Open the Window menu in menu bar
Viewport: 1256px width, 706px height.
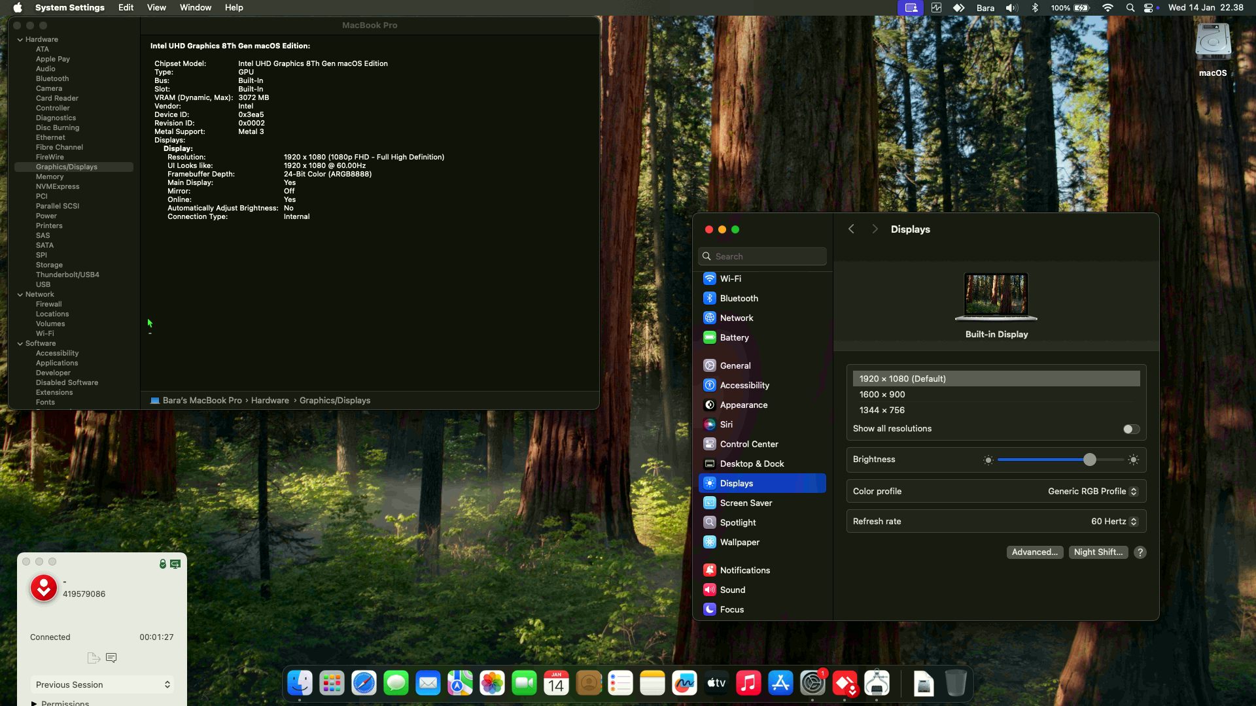[x=195, y=8]
